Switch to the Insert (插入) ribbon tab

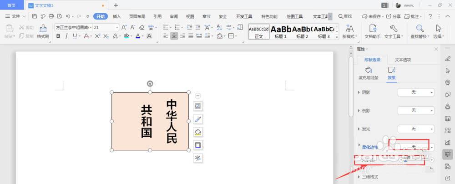tap(117, 16)
